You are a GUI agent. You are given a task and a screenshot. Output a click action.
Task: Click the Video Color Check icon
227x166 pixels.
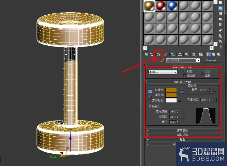click(220, 25)
